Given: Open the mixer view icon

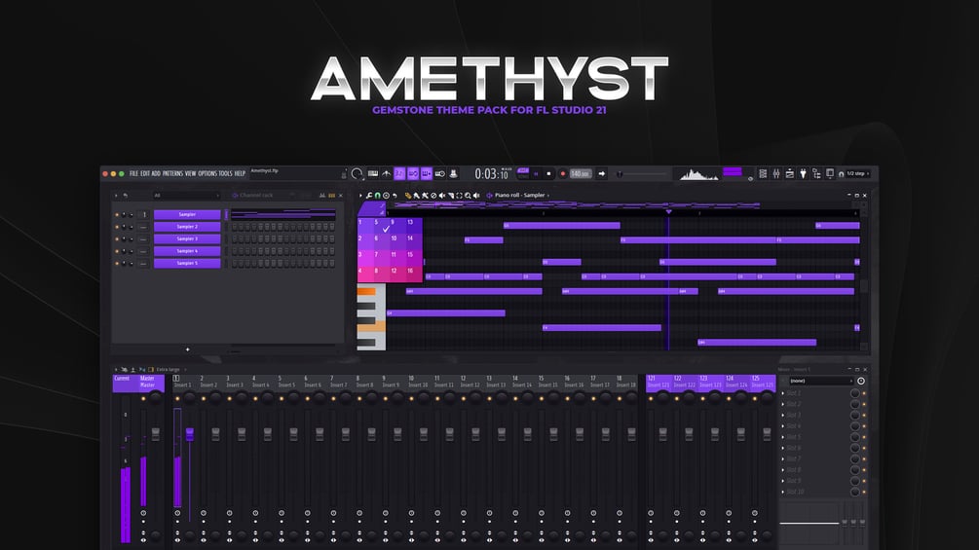Looking at the screenshot, I should (776, 174).
